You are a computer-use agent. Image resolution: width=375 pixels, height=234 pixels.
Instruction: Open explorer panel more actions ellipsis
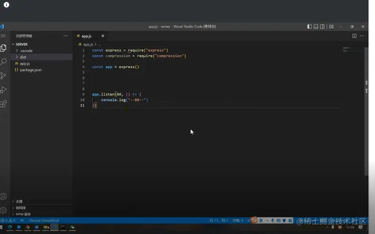point(66,36)
